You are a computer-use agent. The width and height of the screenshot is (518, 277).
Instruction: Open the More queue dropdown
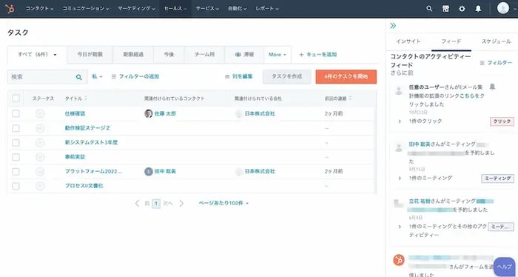[x=277, y=55]
